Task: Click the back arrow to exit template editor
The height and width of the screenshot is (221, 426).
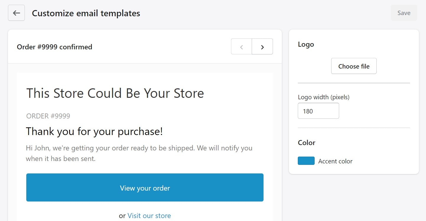Action: click(x=16, y=13)
